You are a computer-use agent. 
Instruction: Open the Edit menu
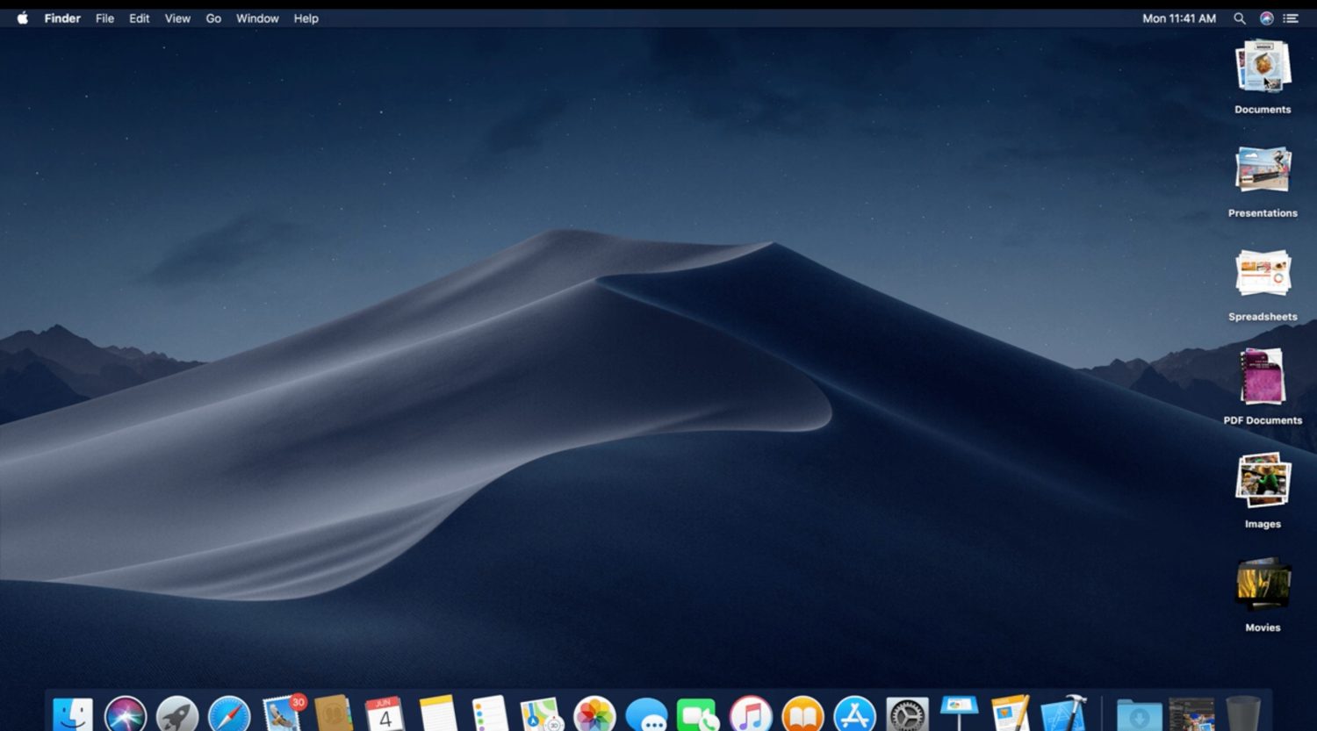(x=140, y=18)
